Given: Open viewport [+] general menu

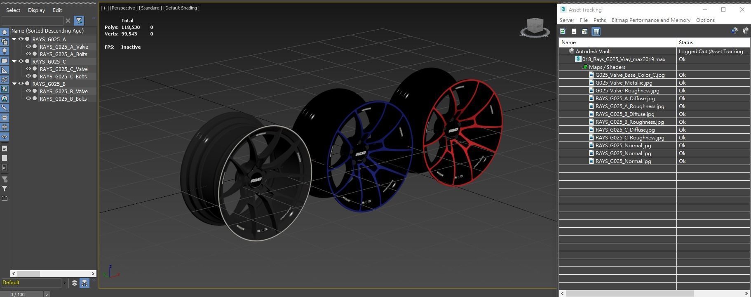Looking at the screenshot, I should point(105,8).
